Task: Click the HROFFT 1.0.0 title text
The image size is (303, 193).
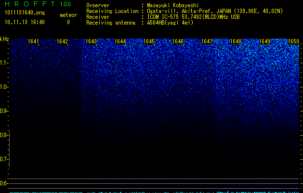Action: pos(38,4)
